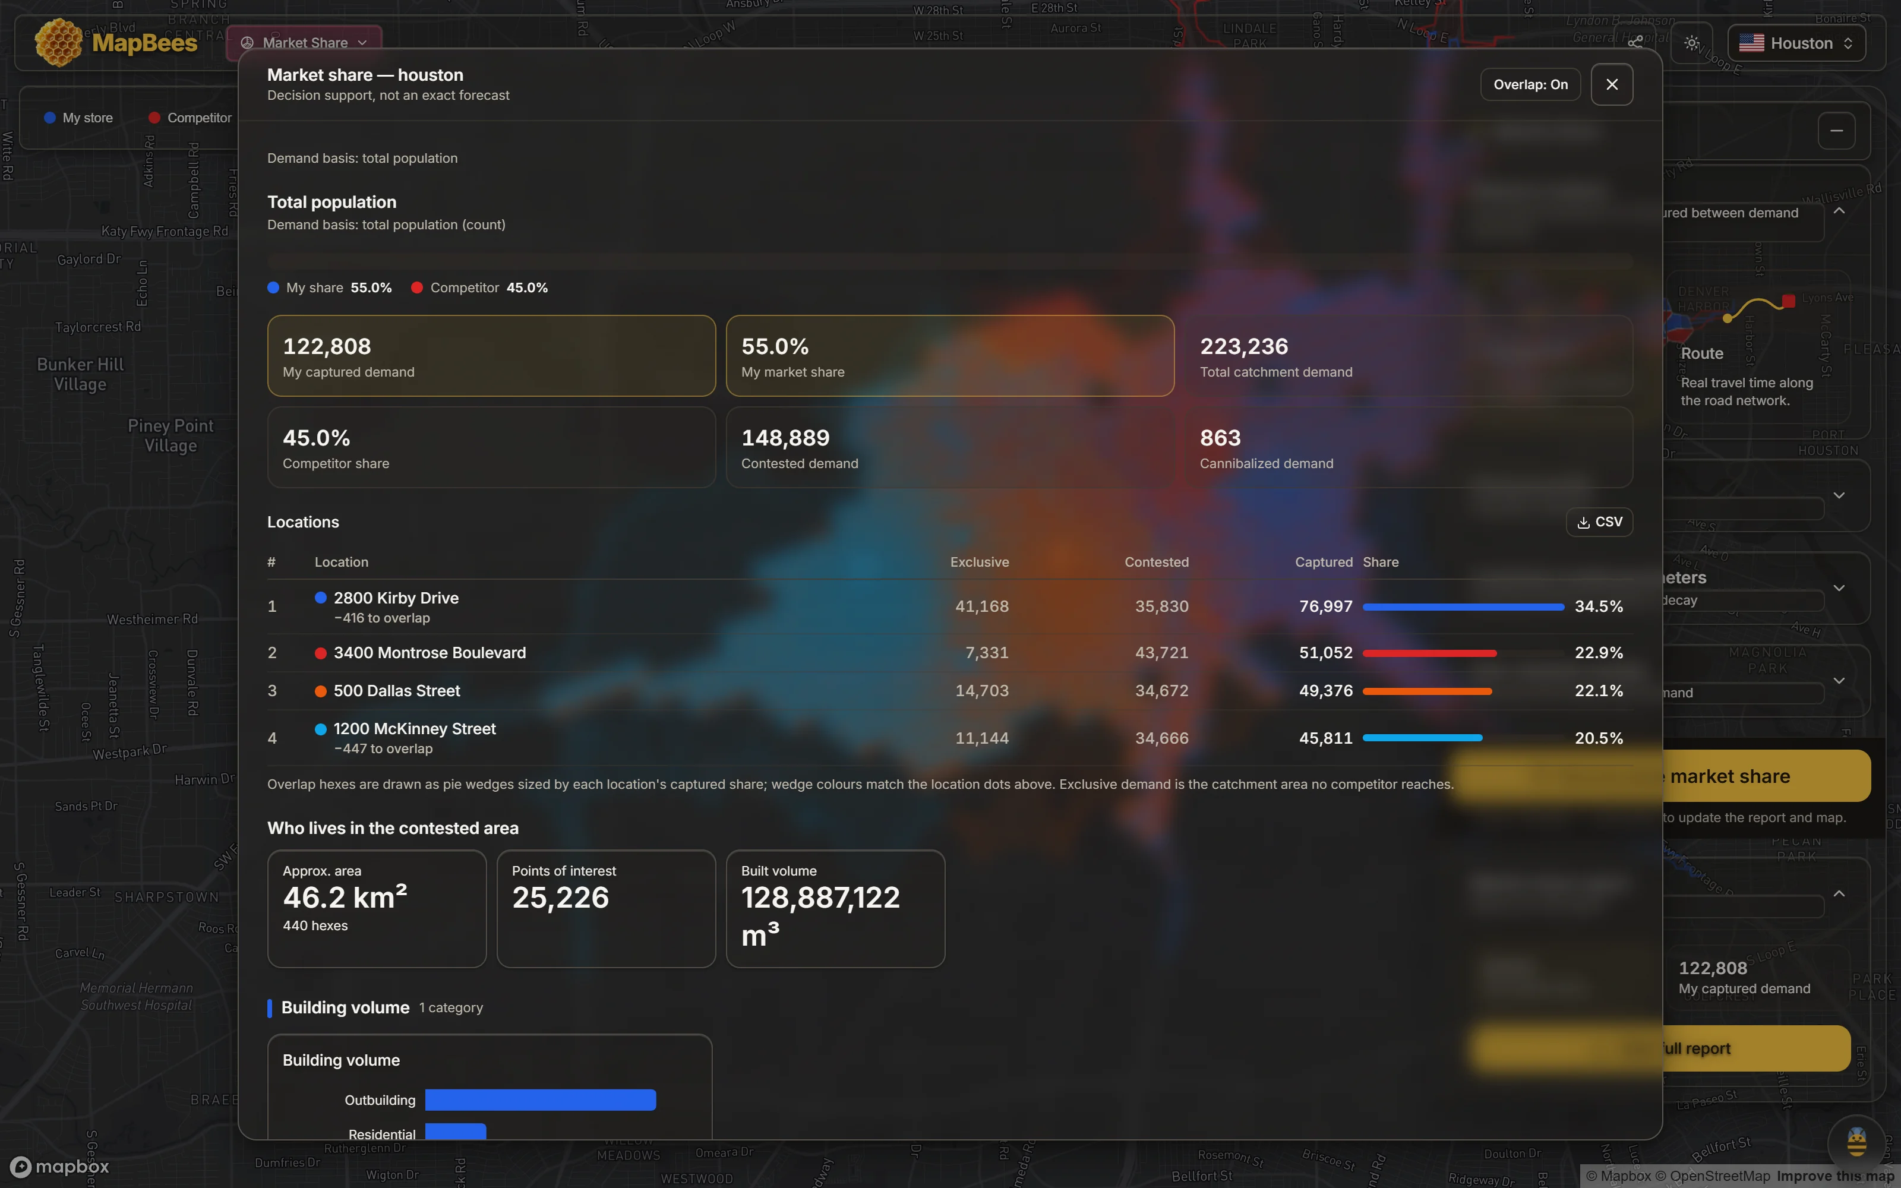Collapse the side panel with minus button
The image size is (1901, 1188).
pos(1837,131)
